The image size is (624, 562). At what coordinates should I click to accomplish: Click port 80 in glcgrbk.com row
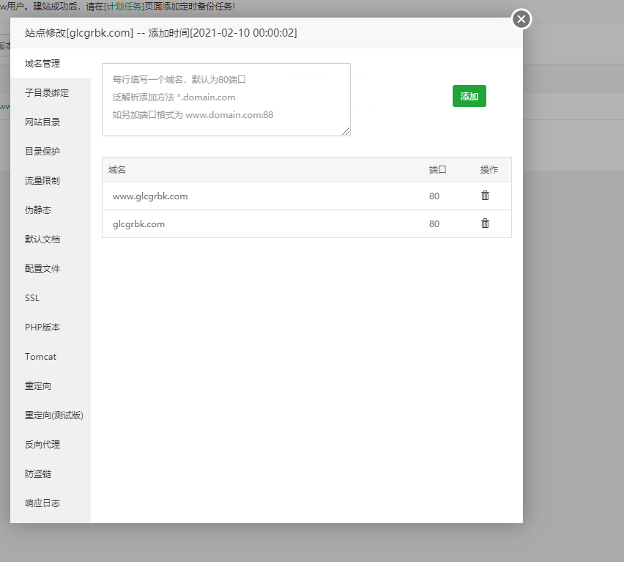click(x=434, y=224)
